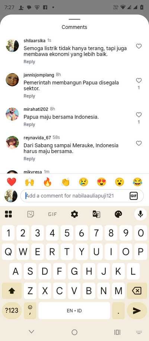Screen dimensions: 149x341
Task: Open GIF picker in comment field
Action: [x=133, y=196]
